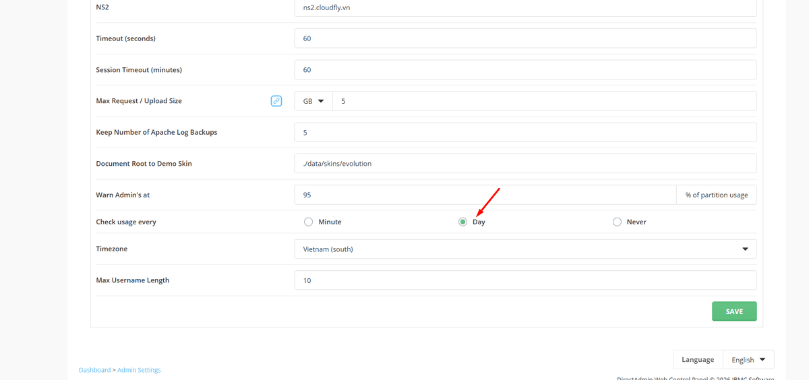Click the '% of partition usage' suffix label

(x=716, y=195)
